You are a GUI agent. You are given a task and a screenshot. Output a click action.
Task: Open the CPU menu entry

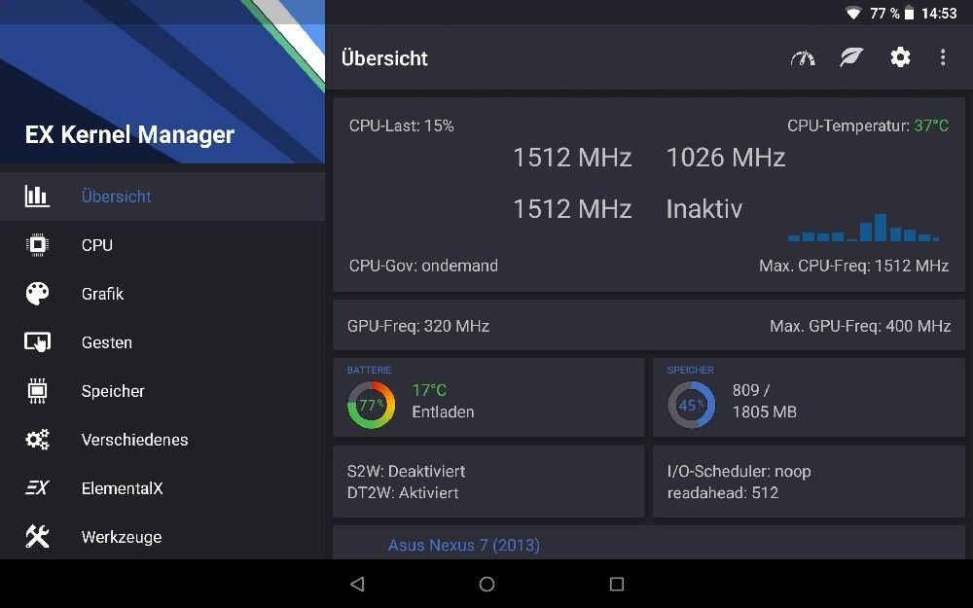[162, 245]
